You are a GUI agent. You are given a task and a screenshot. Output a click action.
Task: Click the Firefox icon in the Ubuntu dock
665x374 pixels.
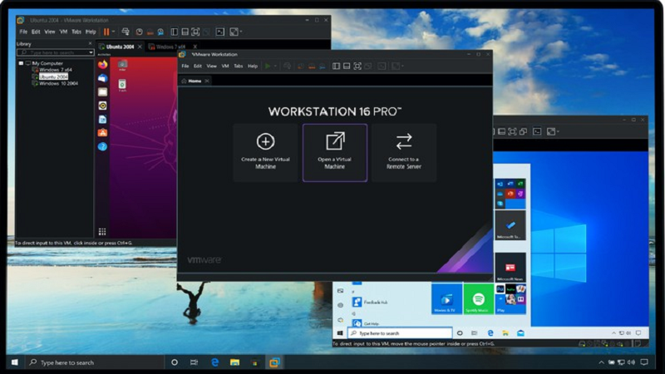(102, 64)
